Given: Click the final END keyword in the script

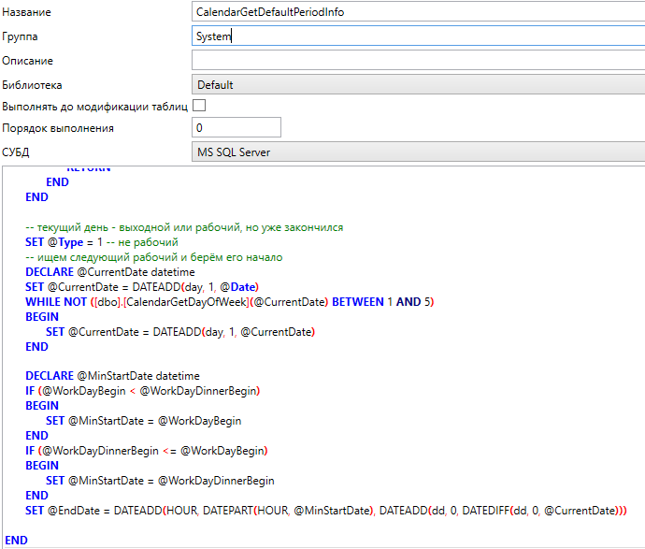Looking at the screenshot, I should pos(17,541).
